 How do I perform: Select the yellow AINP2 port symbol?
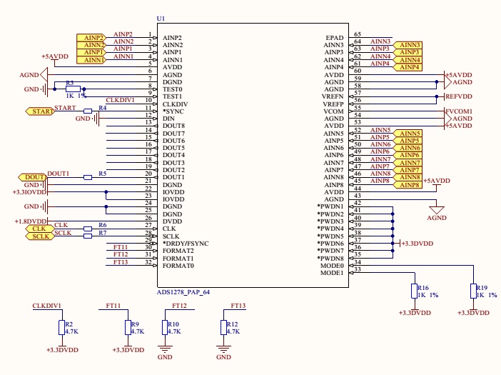pyautogui.click(x=91, y=38)
